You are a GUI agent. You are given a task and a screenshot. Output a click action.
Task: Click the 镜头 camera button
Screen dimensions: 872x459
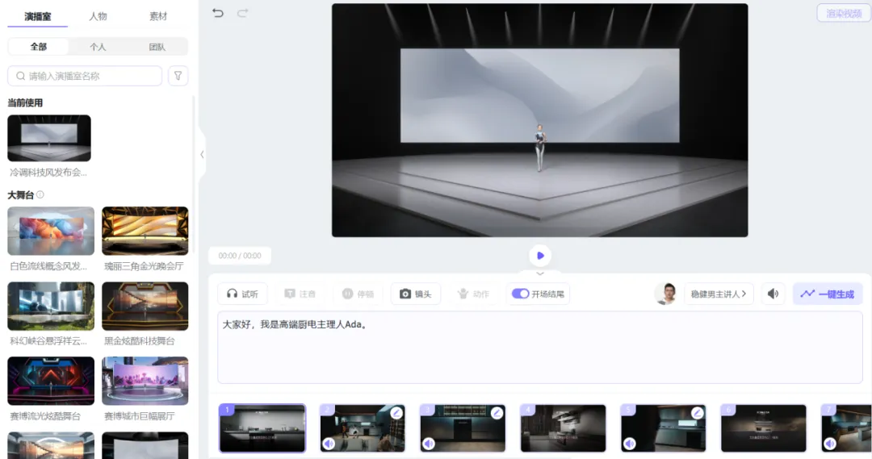(x=416, y=294)
